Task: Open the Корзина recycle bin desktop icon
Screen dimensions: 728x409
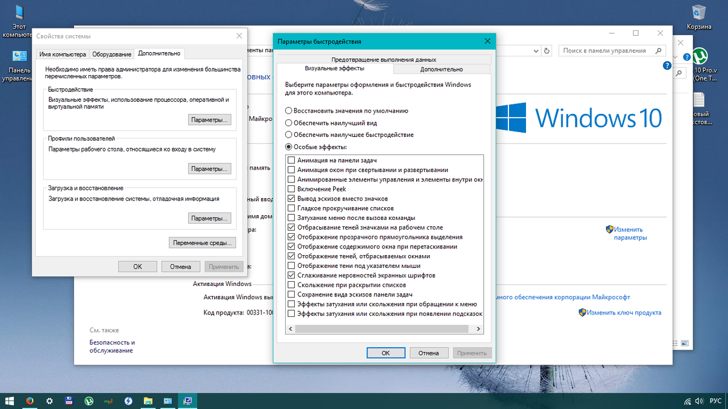Action: pyautogui.click(x=699, y=18)
